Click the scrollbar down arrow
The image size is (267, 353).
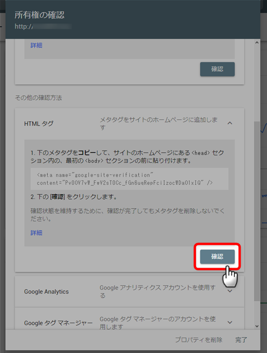click(x=257, y=326)
